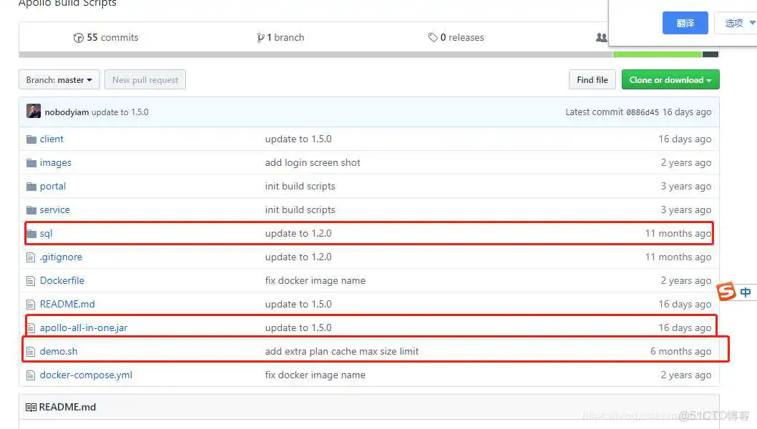Click the 翻译 translate button

(685, 22)
